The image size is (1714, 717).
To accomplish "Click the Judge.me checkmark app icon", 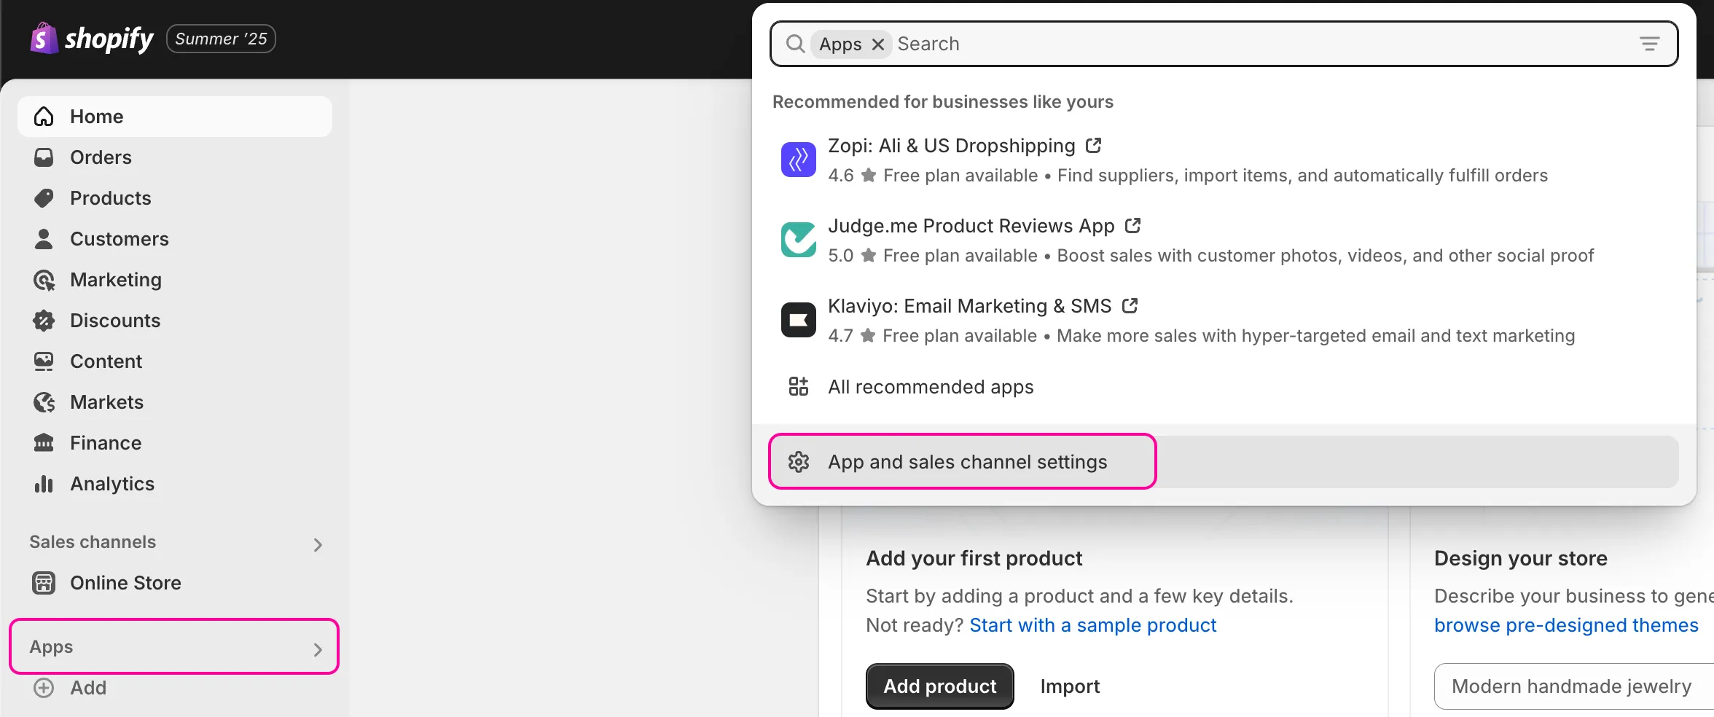I will pyautogui.click(x=798, y=240).
